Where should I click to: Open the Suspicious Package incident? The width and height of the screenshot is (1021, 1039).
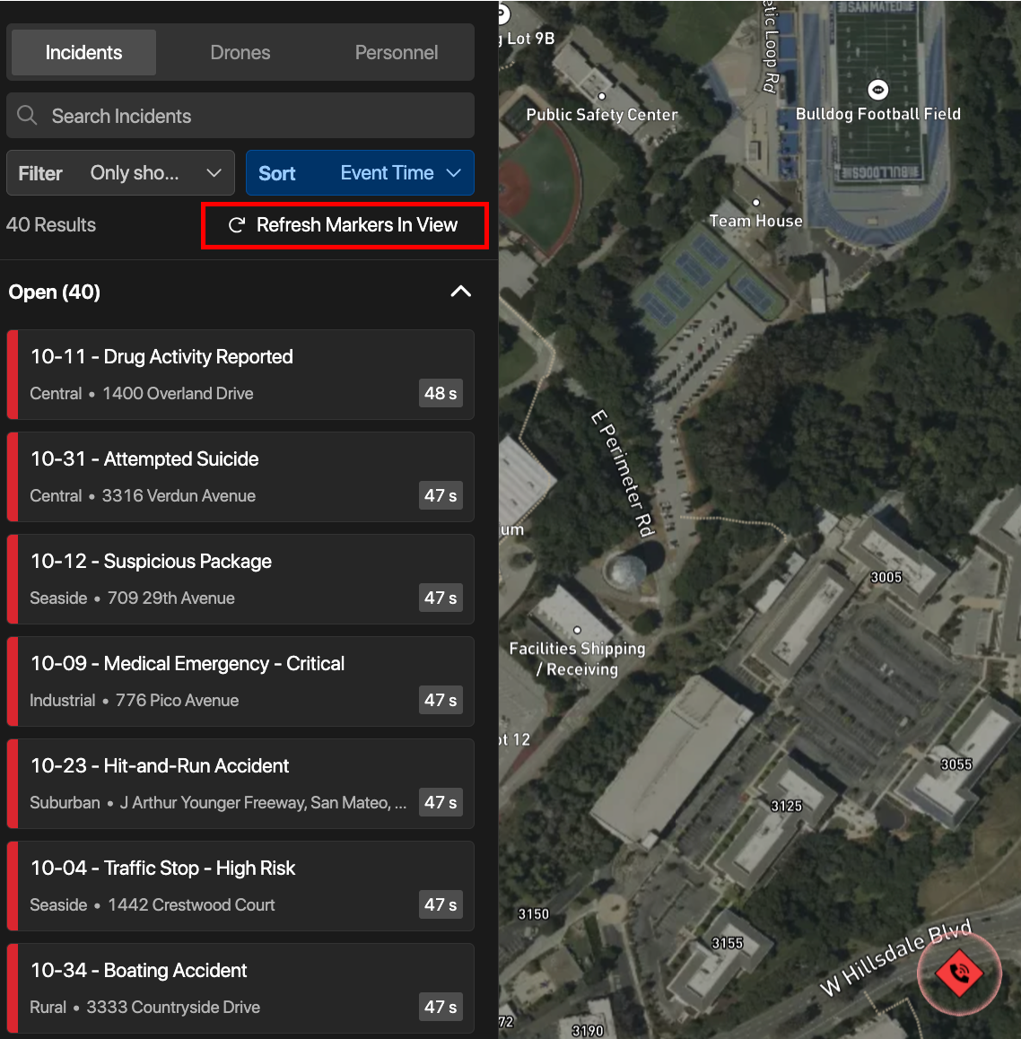240,579
